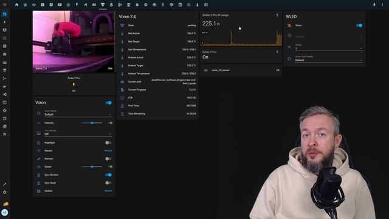Open the Bed Target row
Image resolution: width=389 pixels, height=219 pixels.
[158, 41]
